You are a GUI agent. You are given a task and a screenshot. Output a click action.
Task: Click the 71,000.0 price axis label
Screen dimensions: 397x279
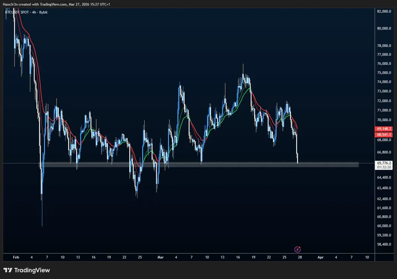[384, 110]
